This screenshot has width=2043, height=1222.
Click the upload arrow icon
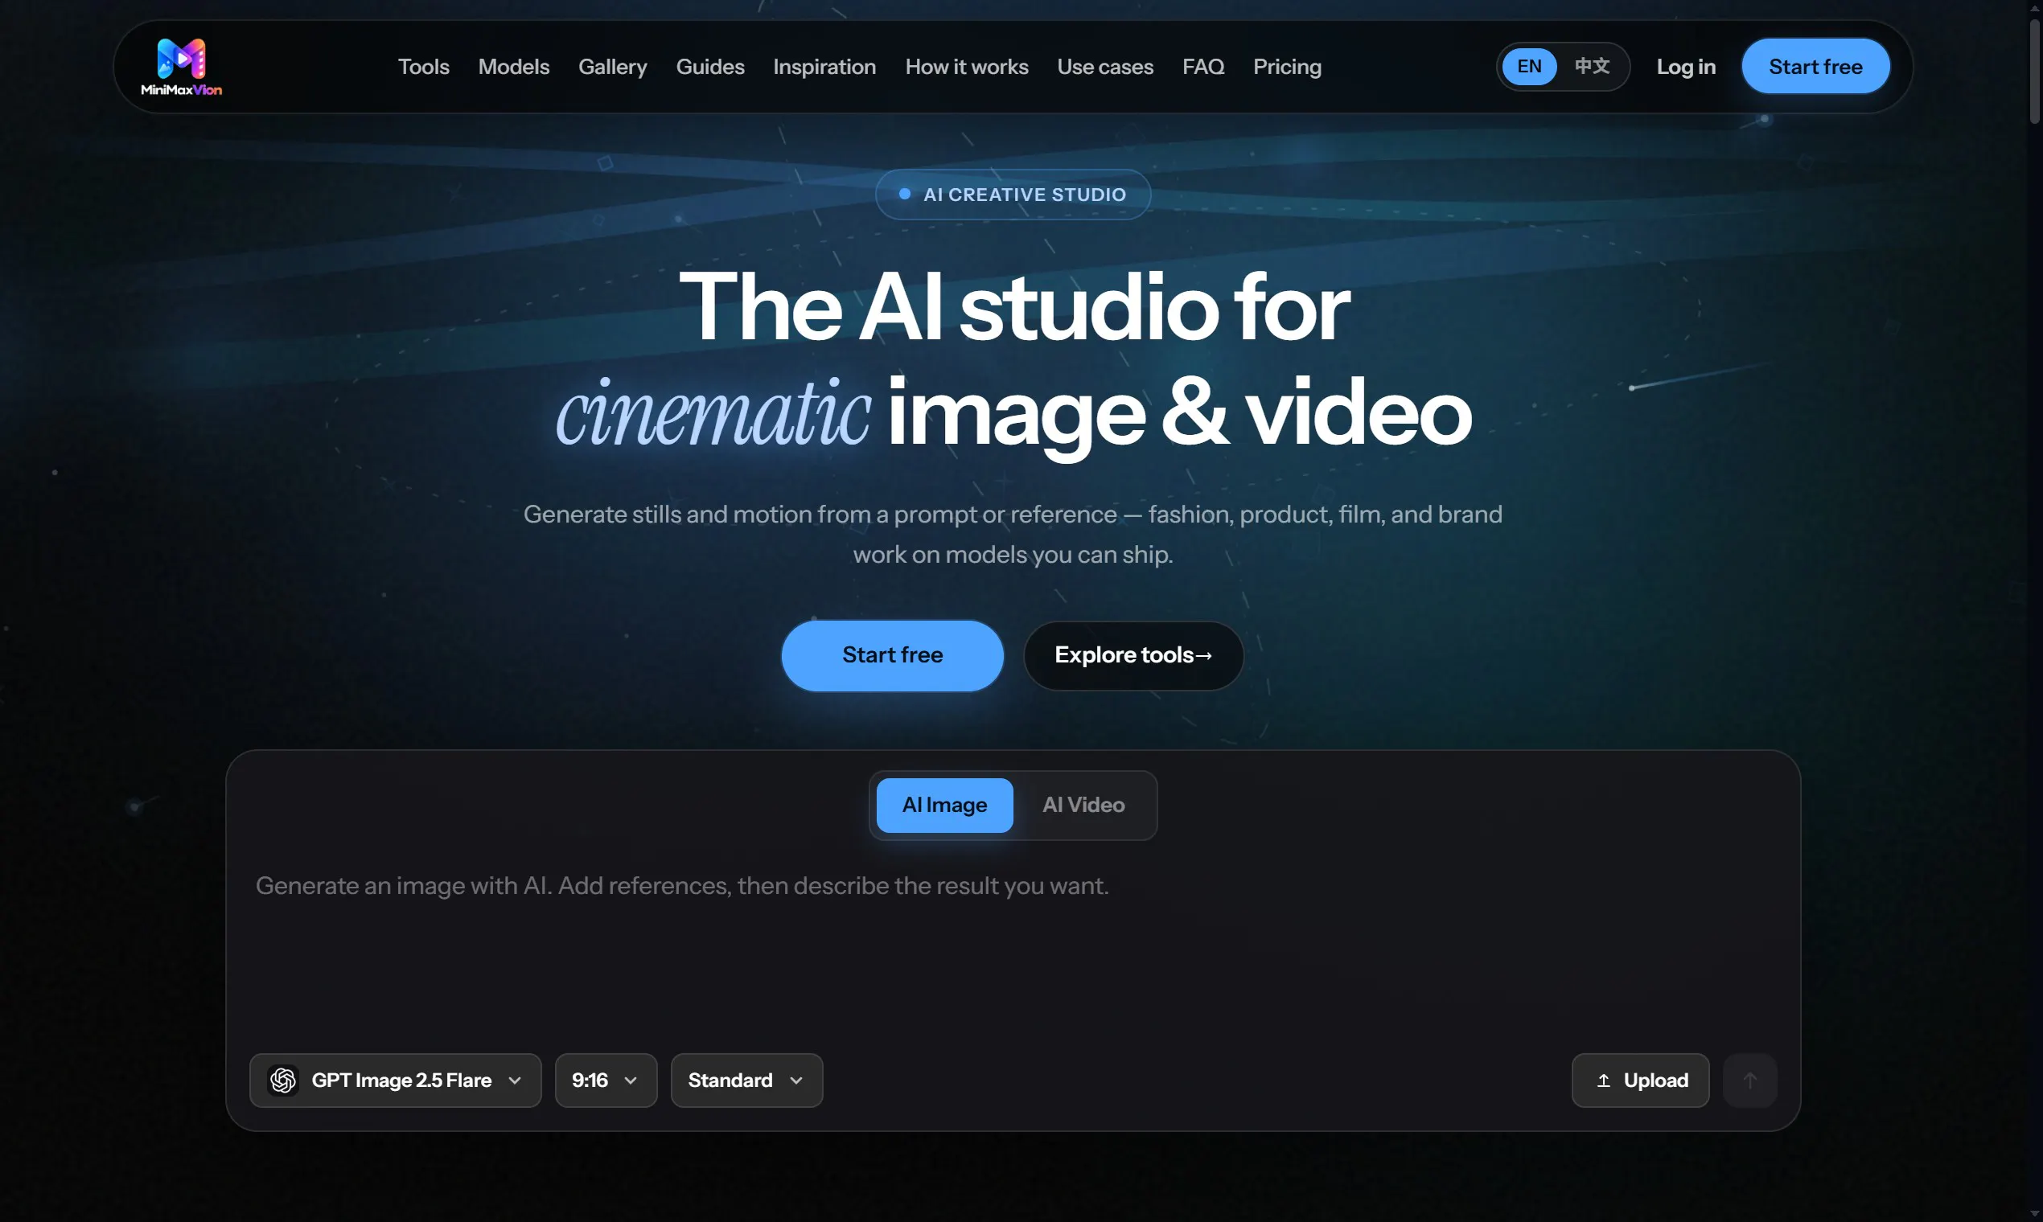1603,1081
